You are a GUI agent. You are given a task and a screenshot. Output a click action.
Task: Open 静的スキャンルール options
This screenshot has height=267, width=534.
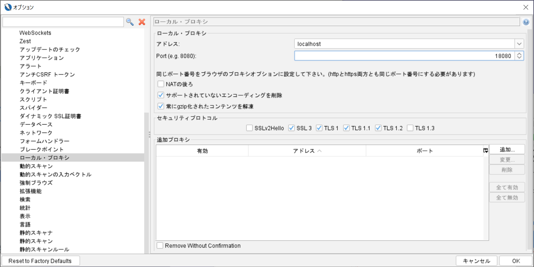(x=44, y=249)
